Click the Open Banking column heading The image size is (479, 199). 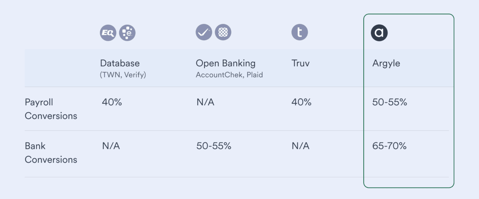click(x=226, y=63)
